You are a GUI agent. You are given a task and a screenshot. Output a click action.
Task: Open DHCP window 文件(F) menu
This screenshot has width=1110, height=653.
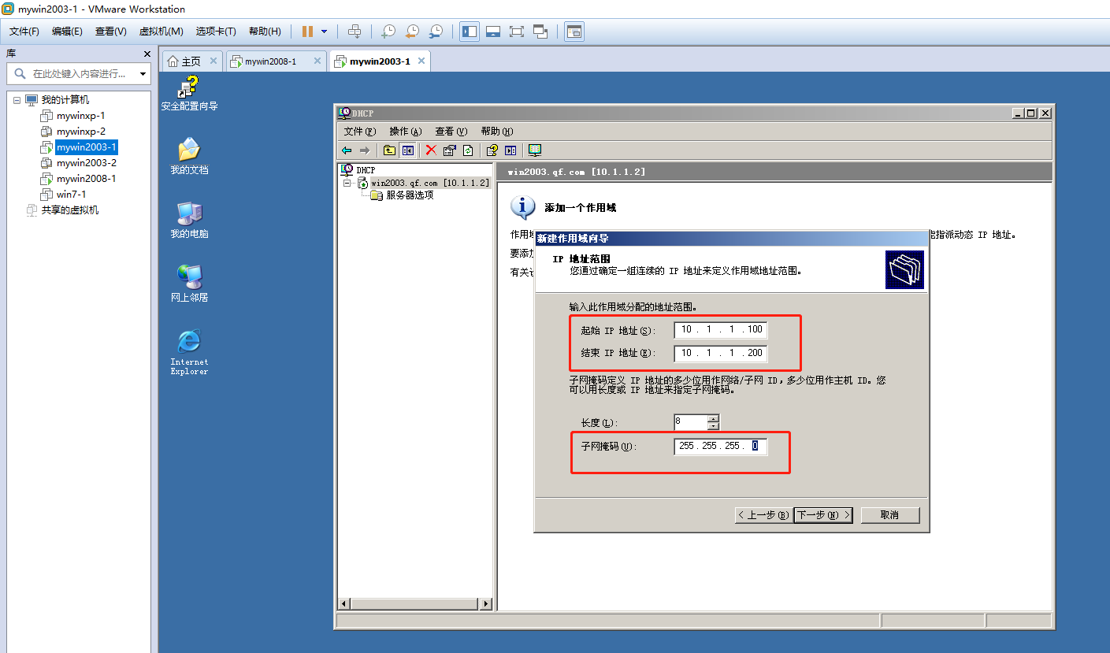tap(360, 132)
